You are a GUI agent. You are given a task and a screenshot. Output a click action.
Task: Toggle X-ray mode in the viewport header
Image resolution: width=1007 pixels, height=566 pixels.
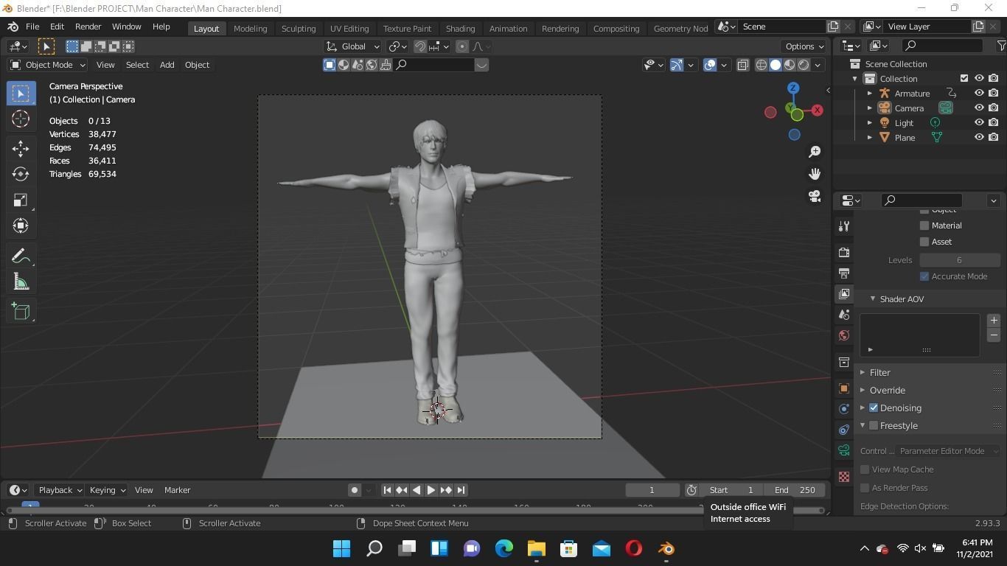[742, 65]
